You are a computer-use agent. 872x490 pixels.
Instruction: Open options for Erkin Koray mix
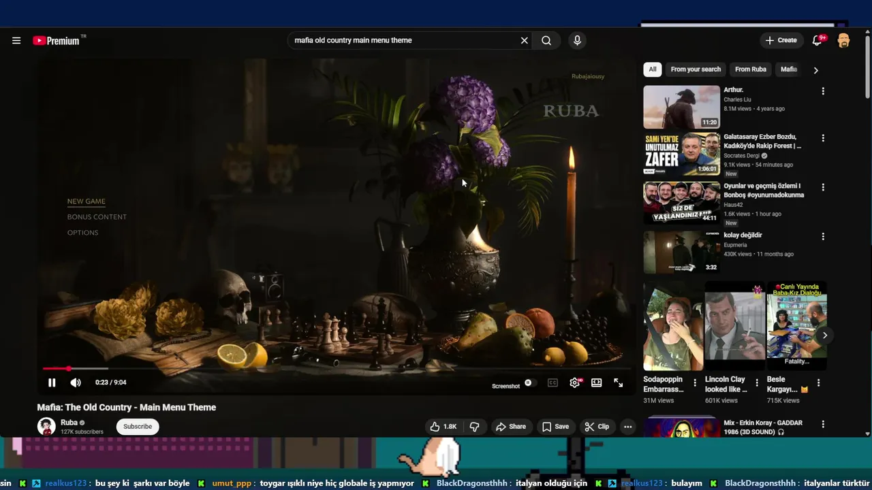(x=823, y=424)
